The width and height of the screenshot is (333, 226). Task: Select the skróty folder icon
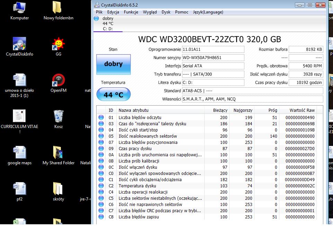coord(57,188)
